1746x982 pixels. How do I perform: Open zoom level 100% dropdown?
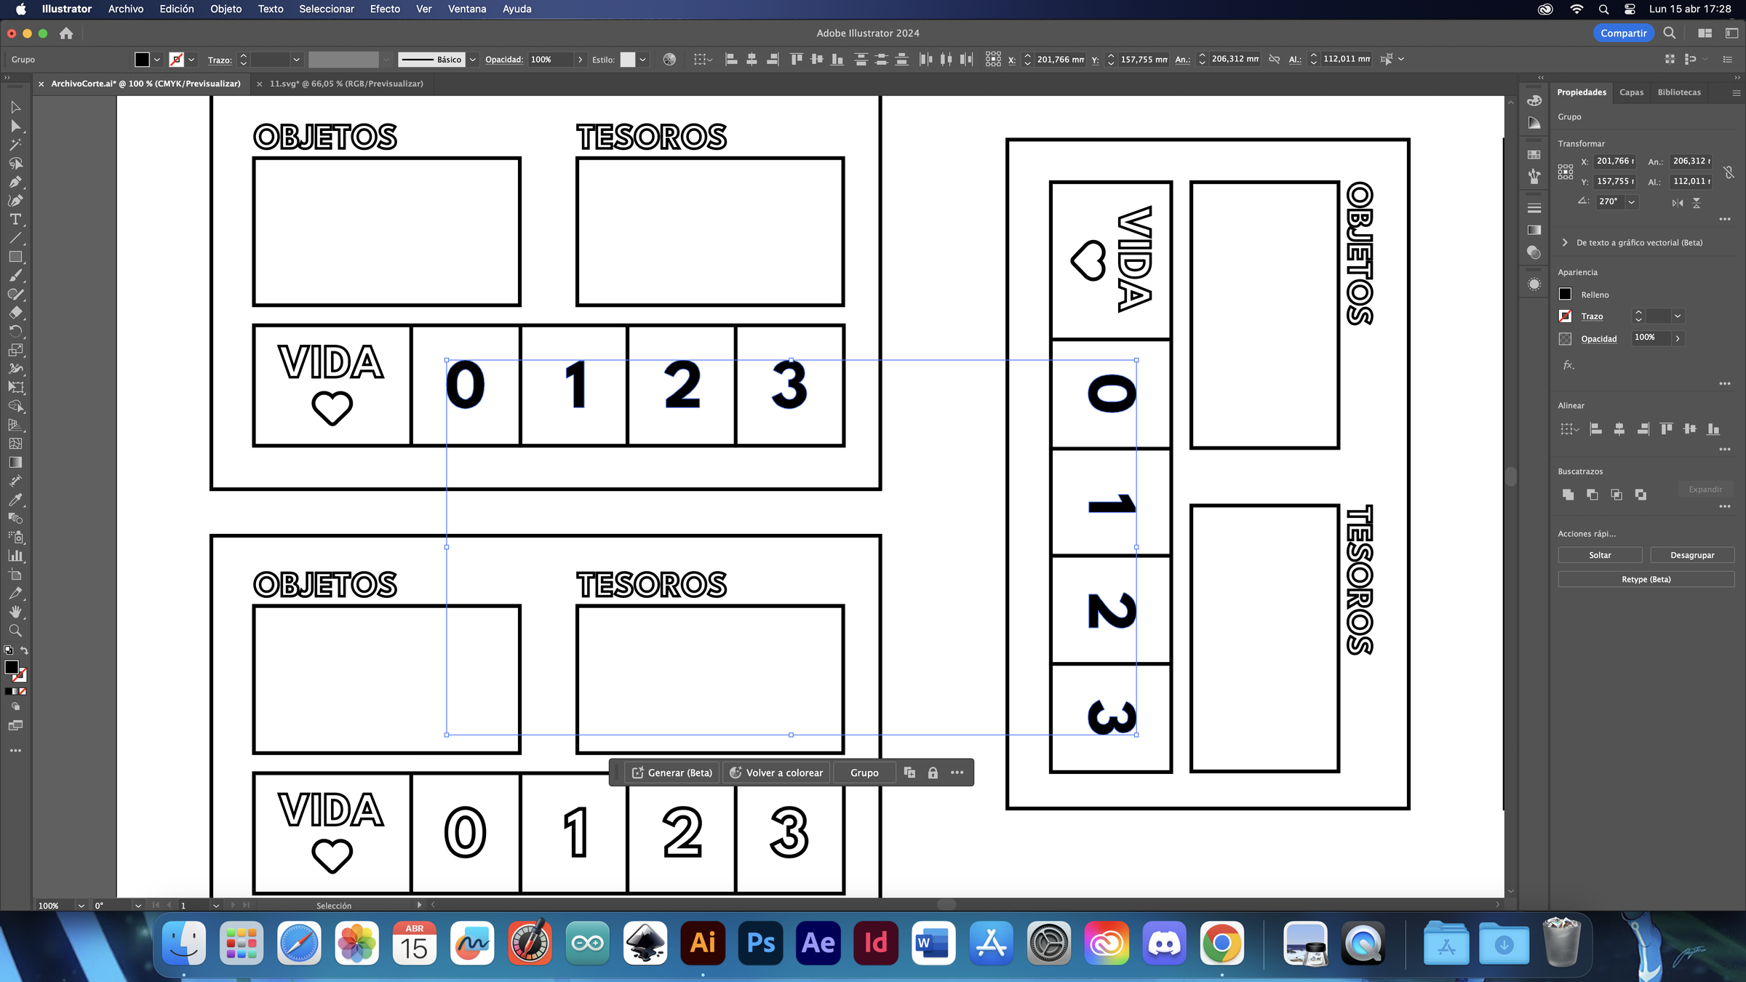81,906
